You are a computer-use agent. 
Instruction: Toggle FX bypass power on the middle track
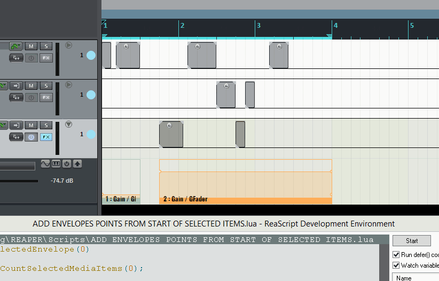point(31,98)
